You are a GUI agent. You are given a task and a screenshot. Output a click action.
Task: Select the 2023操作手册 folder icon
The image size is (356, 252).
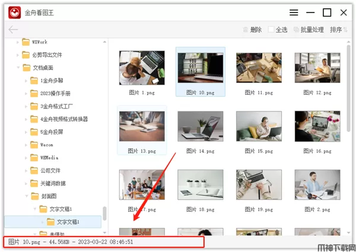point(34,94)
